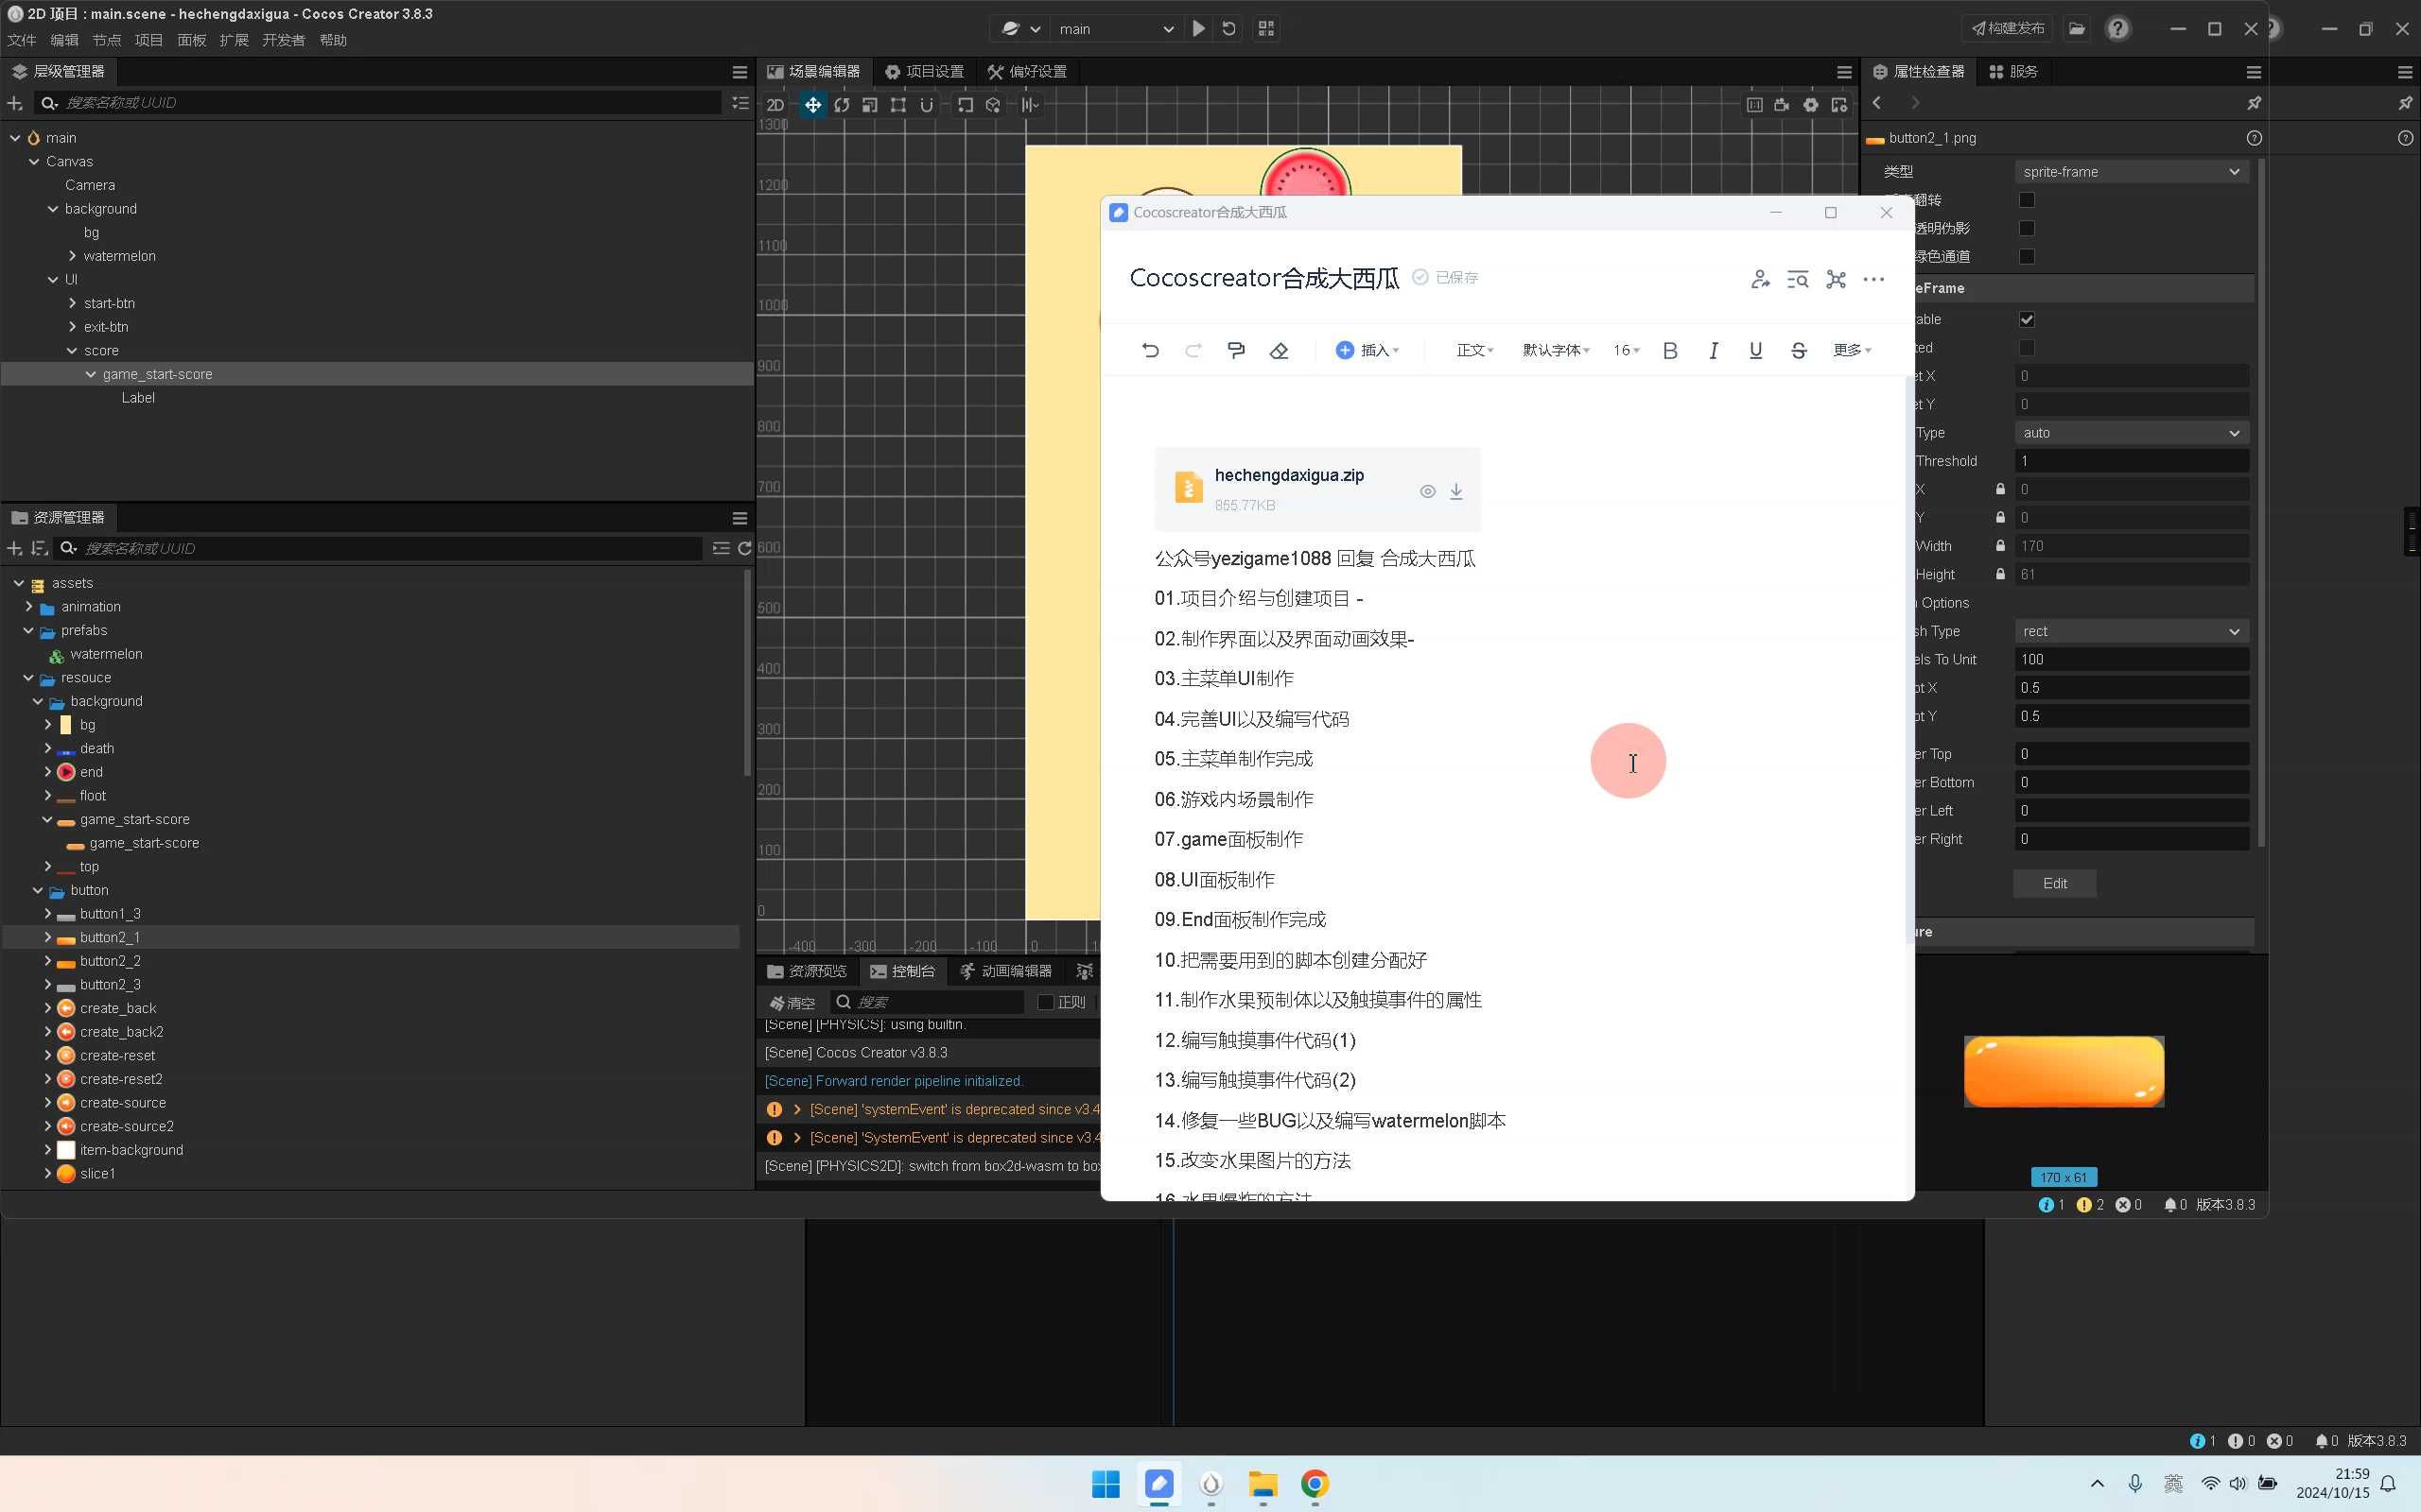This screenshot has height=1512, width=2421.
Task: Select the move tool in scene toolbar
Action: (812, 104)
